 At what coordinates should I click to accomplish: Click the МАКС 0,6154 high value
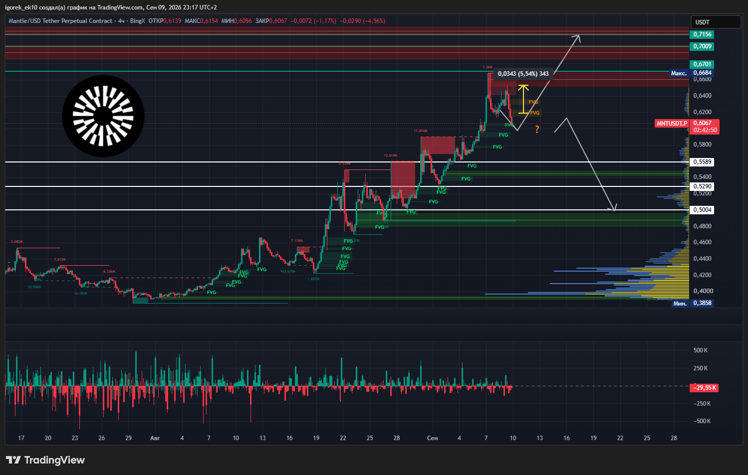[201, 21]
